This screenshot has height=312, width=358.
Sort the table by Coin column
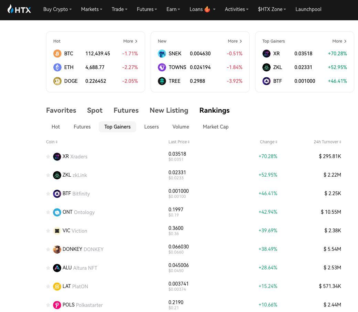tap(52, 142)
